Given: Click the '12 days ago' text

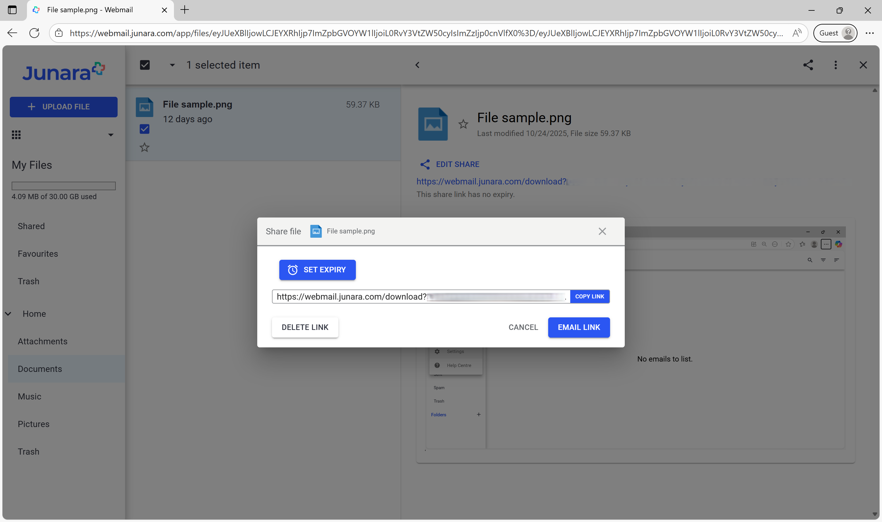Looking at the screenshot, I should (187, 119).
